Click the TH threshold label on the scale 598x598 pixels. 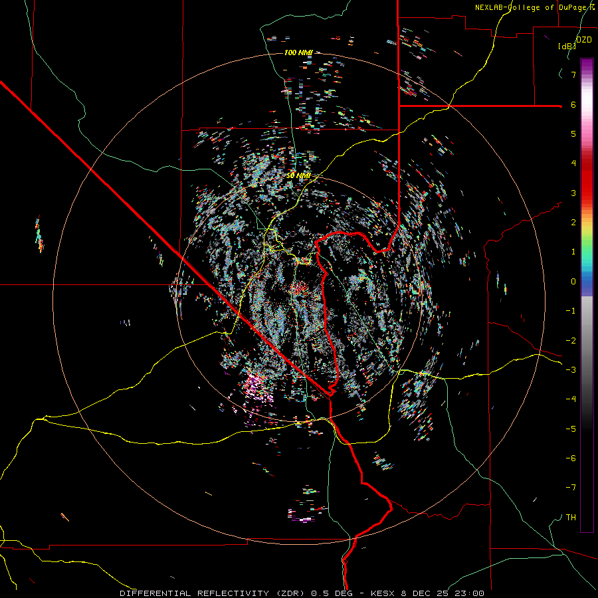click(x=571, y=518)
